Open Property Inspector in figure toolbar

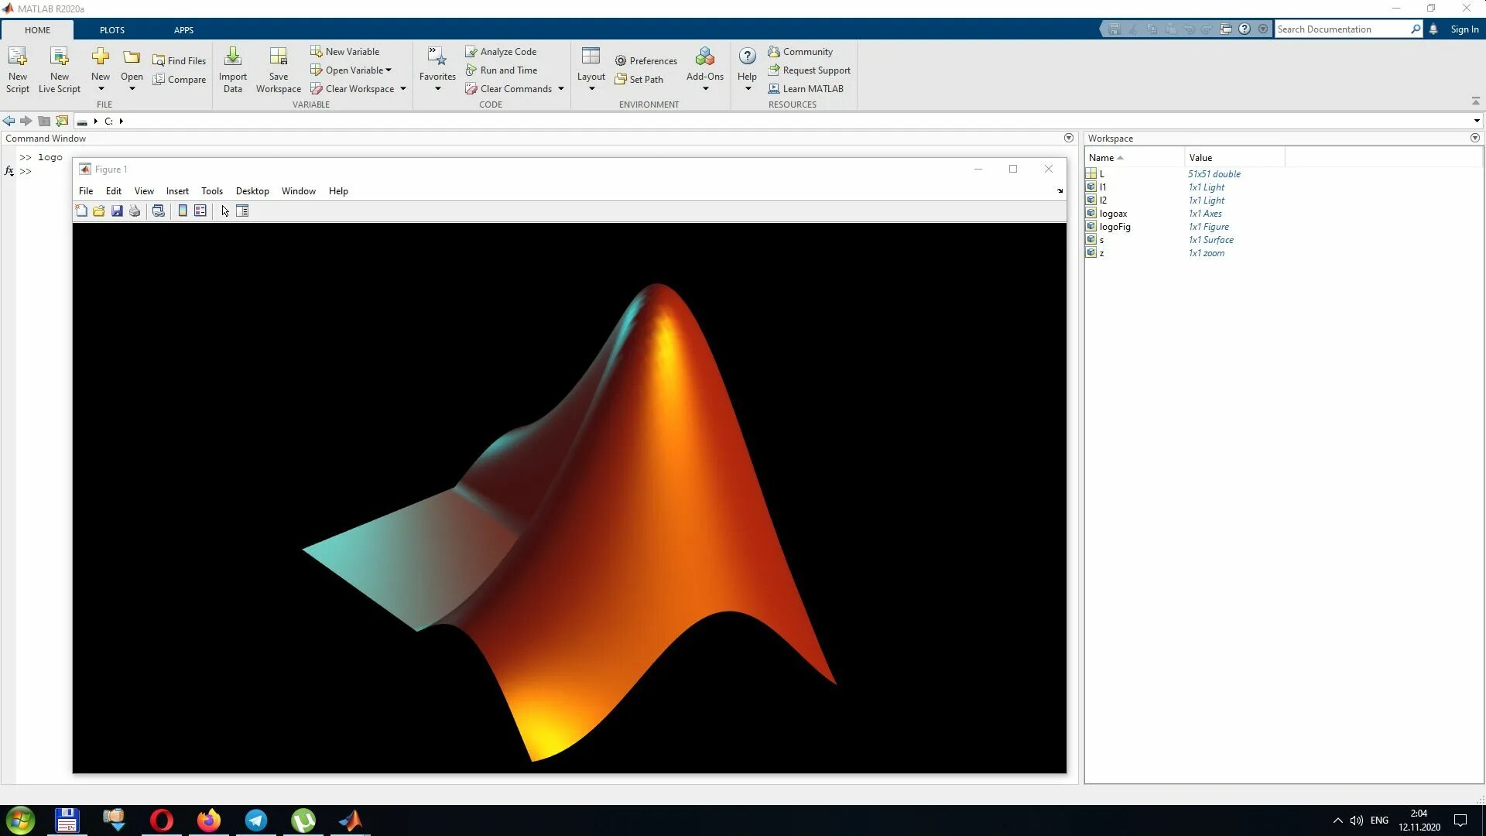[242, 211]
